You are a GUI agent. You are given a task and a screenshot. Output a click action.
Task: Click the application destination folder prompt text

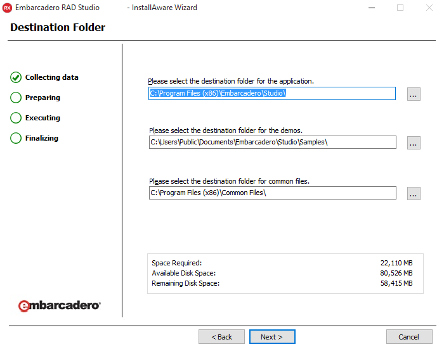[231, 81]
